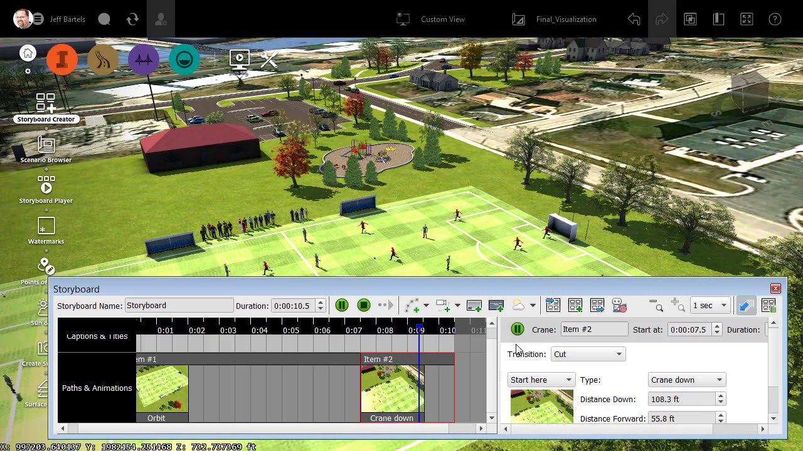Open Watermarks tool
The height and width of the screenshot is (451, 803).
click(46, 231)
